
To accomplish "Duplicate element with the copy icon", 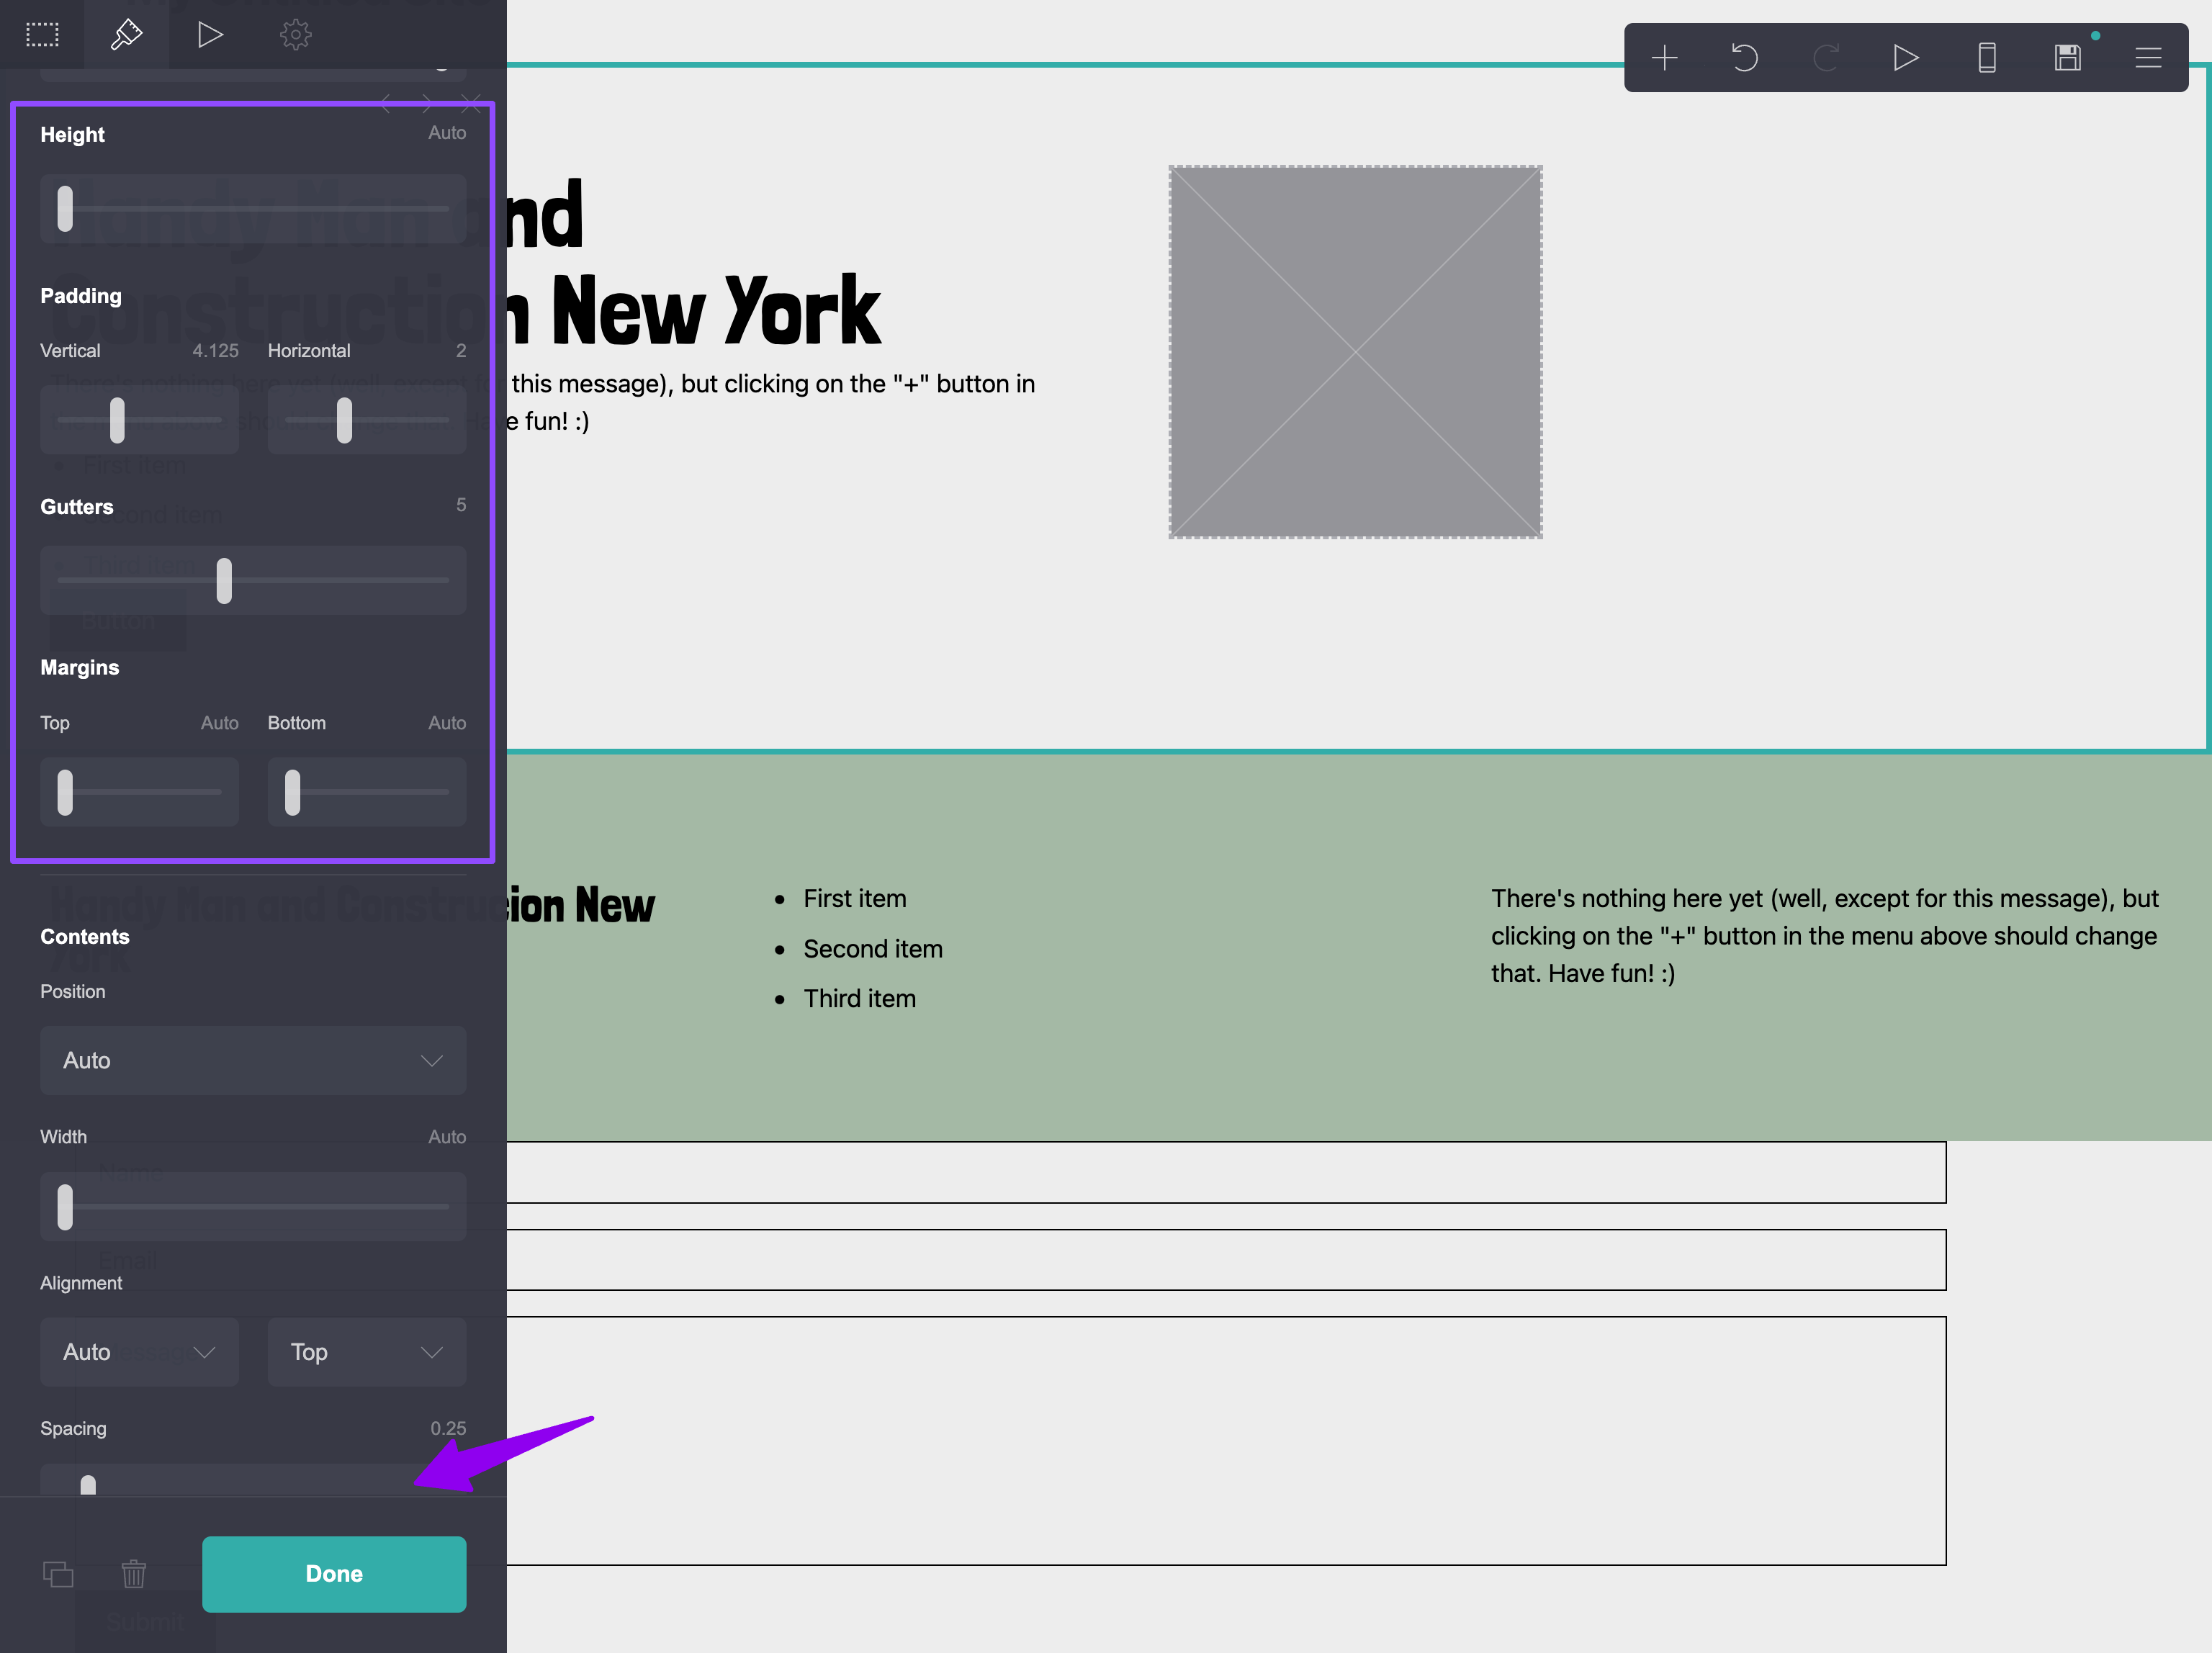I will (58, 1574).
